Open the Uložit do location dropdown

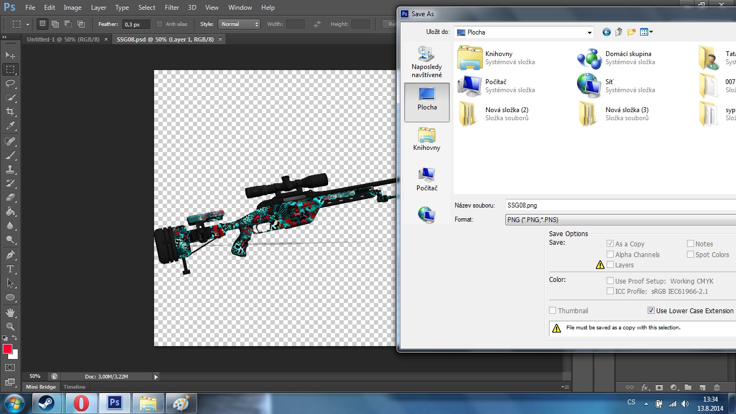coord(524,32)
